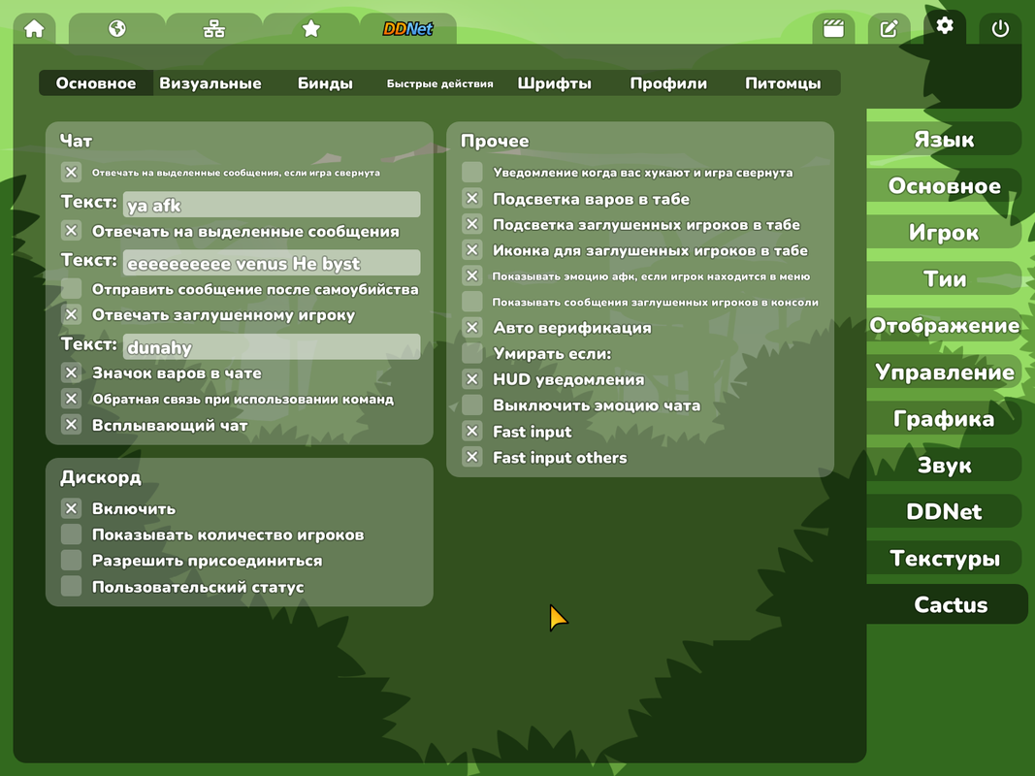
Task: Toggle reply to highlighted messages when minimized
Action: pyautogui.click(x=71, y=173)
